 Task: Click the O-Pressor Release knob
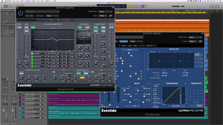87,56
